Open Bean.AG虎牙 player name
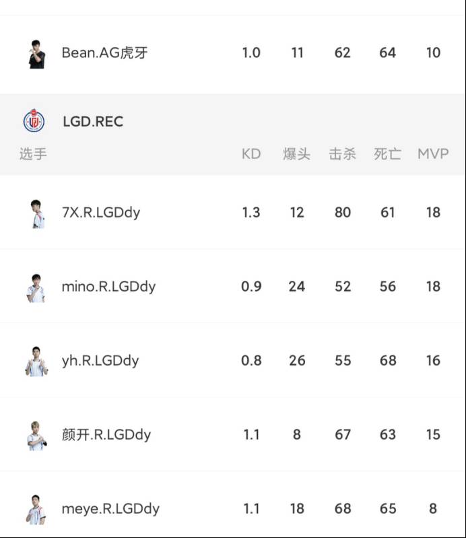Viewport: 466px width, 538px height. [104, 53]
